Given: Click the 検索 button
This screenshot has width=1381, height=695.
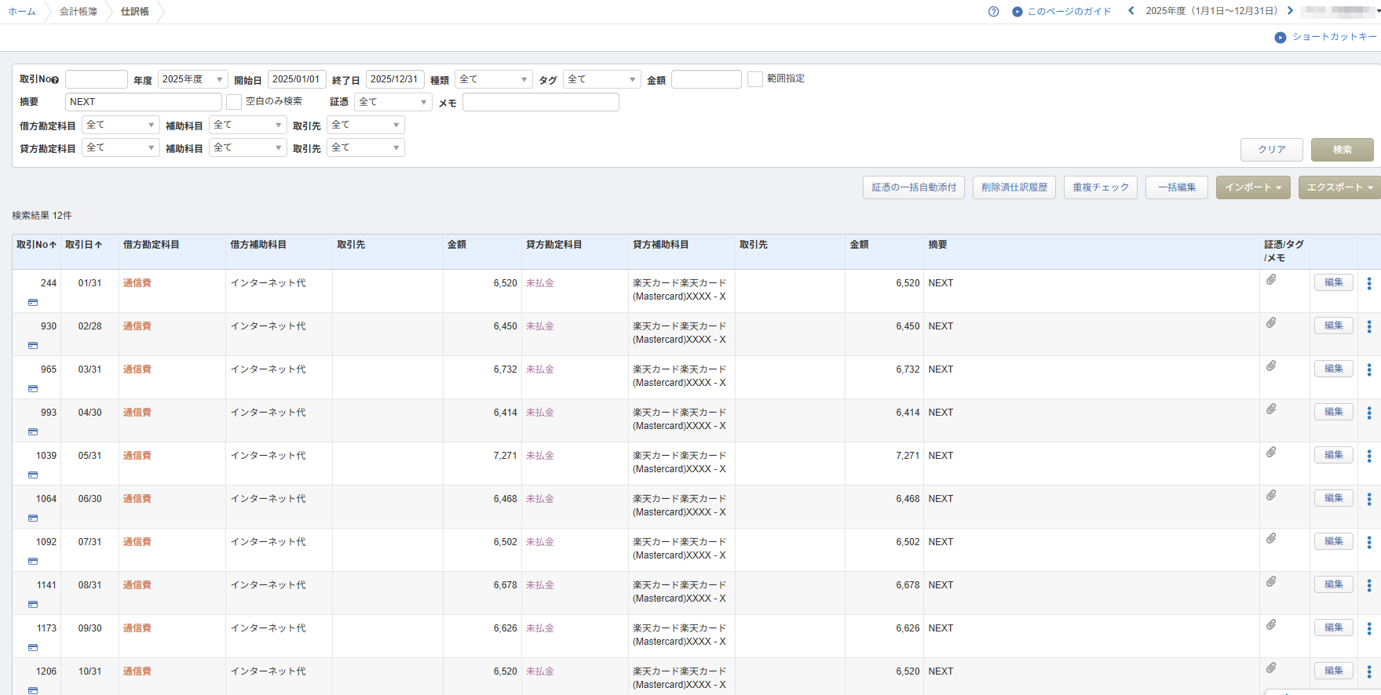Looking at the screenshot, I should pyautogui.click(x=1342, y=150).
